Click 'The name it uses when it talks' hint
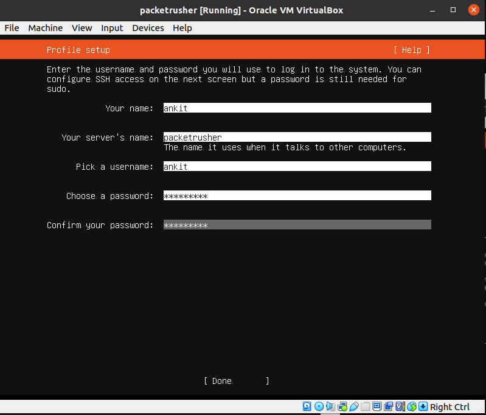486x415 pixels. tap(285, 147)
